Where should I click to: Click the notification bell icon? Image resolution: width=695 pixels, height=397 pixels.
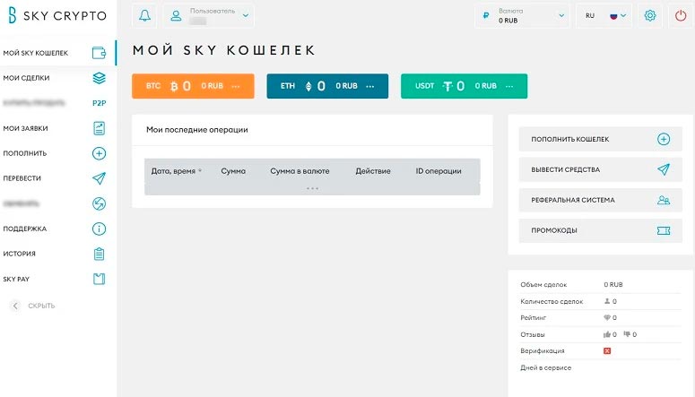tap(145, 16)
